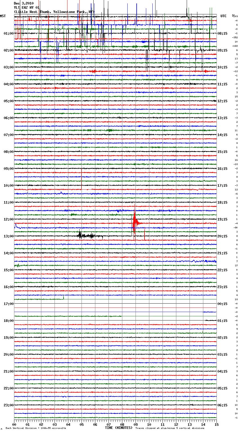Click the large red seismic event burst
Viewport: 239px width, 432px height.
[x=135, y=222]
